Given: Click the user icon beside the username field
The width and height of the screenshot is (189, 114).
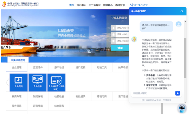Looking at the screenshot, I should tap(113, 28).
